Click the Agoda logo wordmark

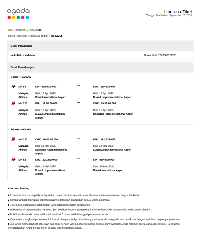point(18,11)
